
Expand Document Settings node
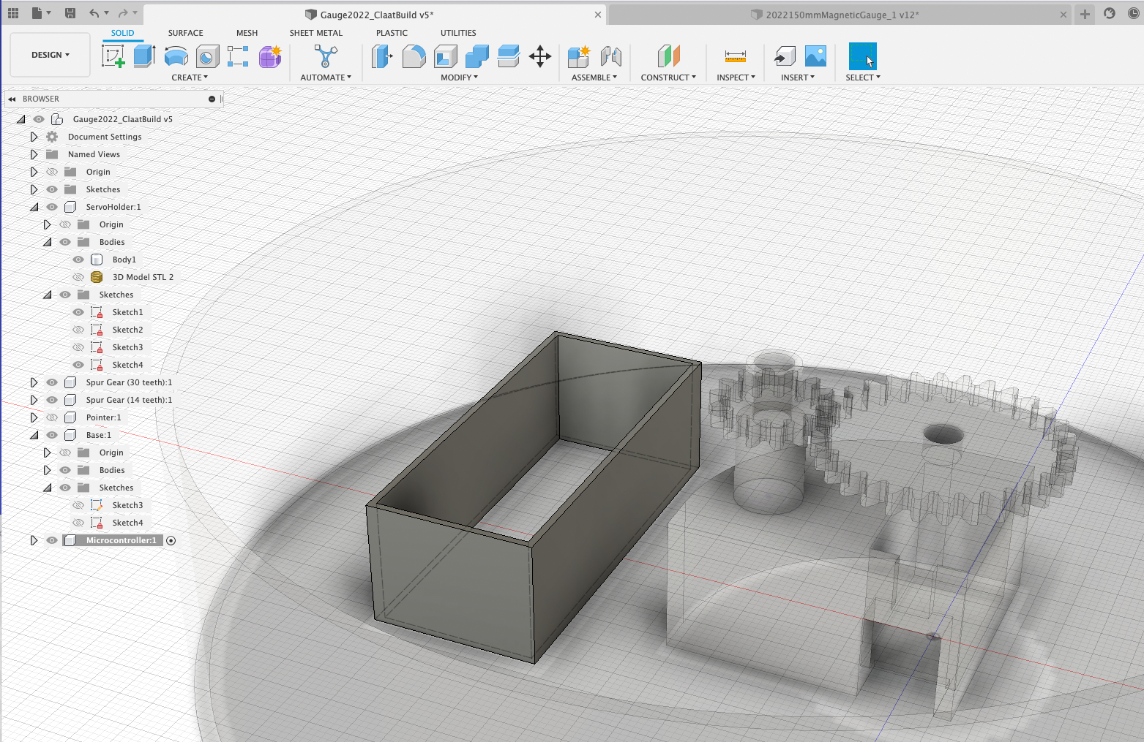click(x=34, y=137)
